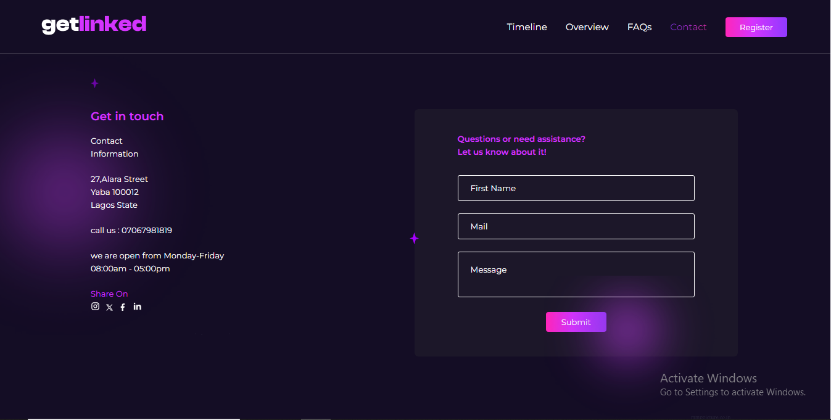
Task: Click 'Questions or need assistance?' heading
Action: (521, 139)
